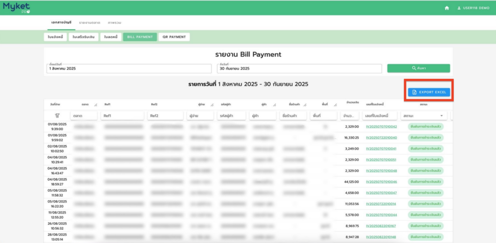The width and height of the screenshot is (496, 243).
Task: Focus the ผู้ค้า filter input
Action: coord(263,116)
